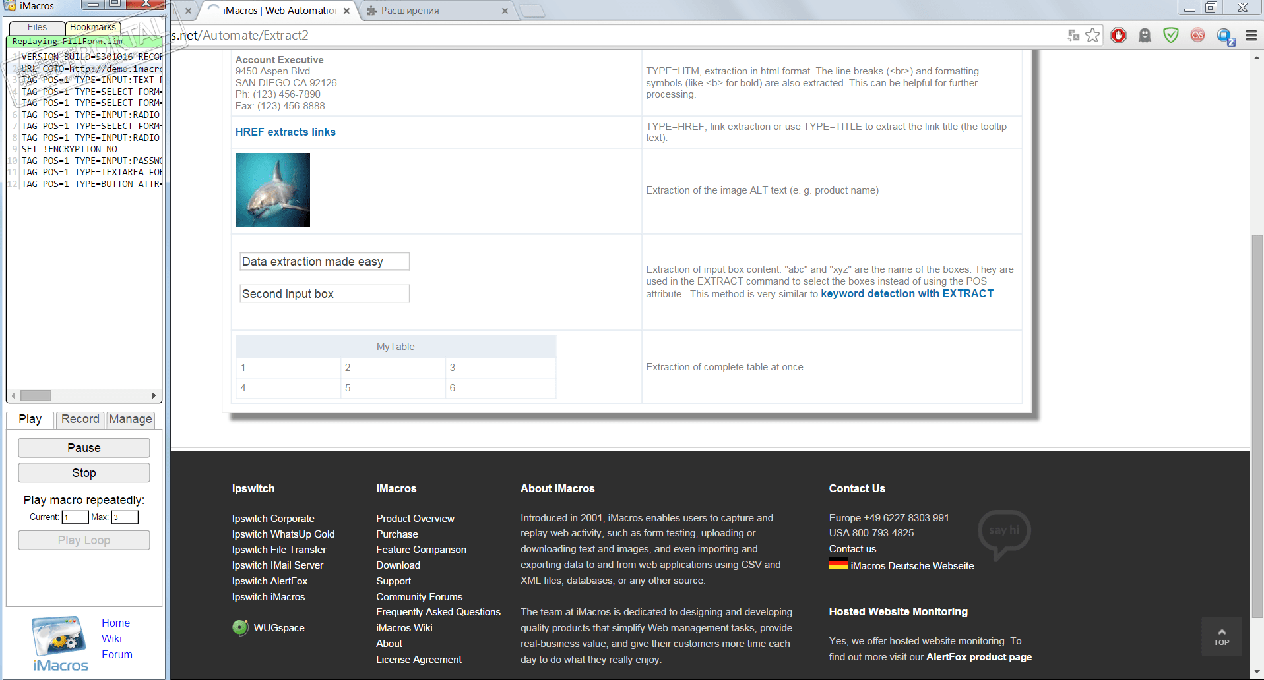1264x680 pixels.
Task: Open Community Forums footer link
Action: click(420, 597)
